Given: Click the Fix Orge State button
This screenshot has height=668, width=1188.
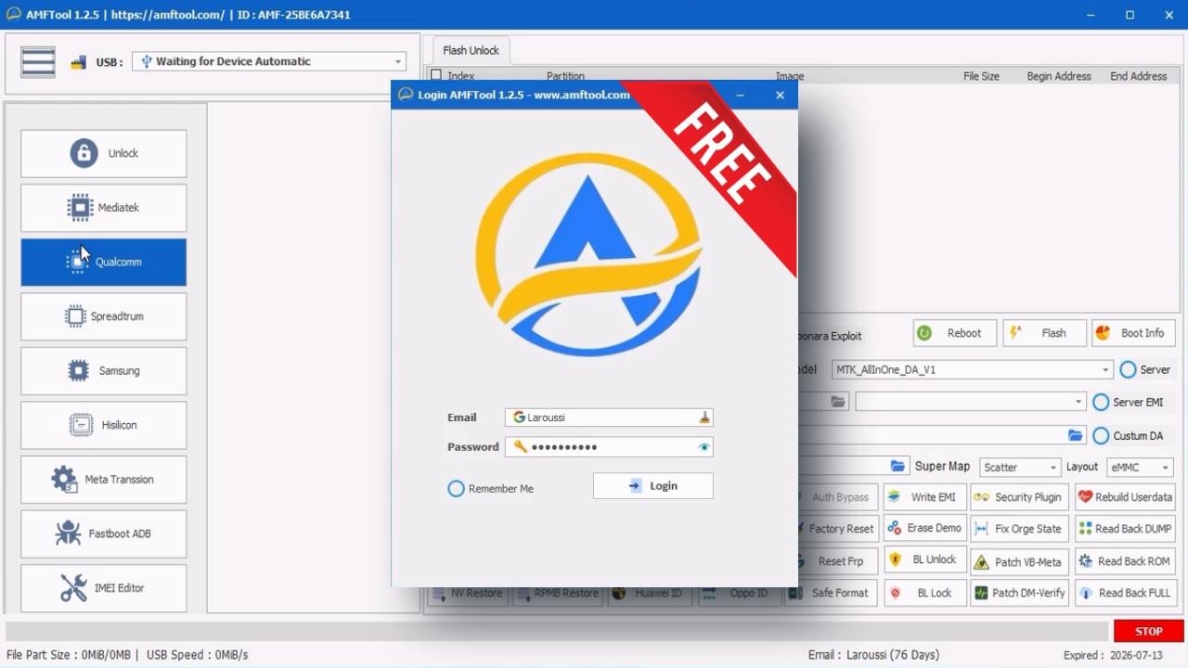Looking at the screenshot, I should (x=1019, y=528).
